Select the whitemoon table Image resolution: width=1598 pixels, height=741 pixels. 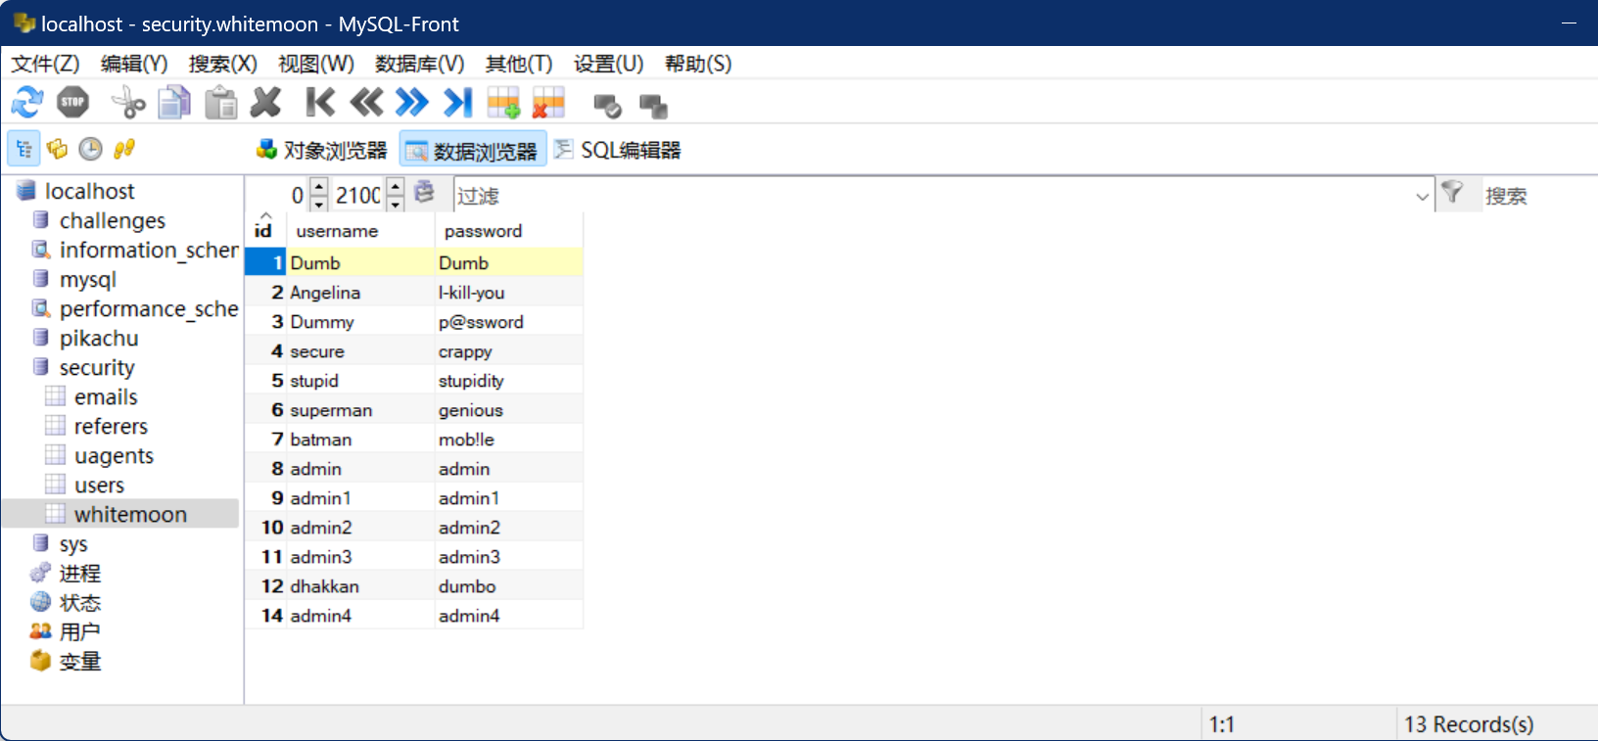[x=120, y=514]
